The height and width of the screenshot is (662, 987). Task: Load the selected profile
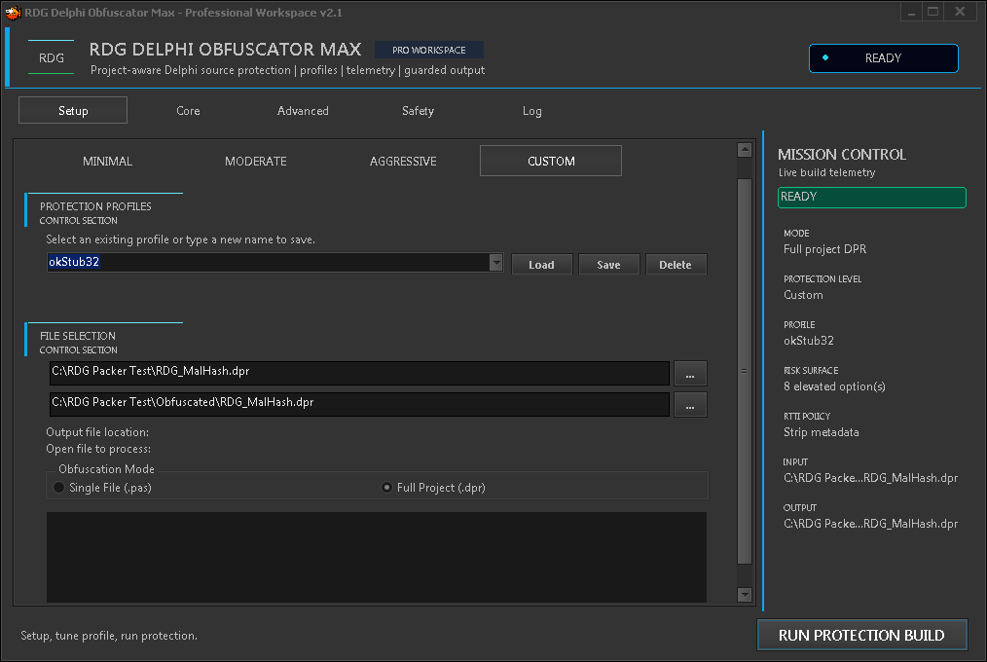pyautogui.click(x=541, y=264)
